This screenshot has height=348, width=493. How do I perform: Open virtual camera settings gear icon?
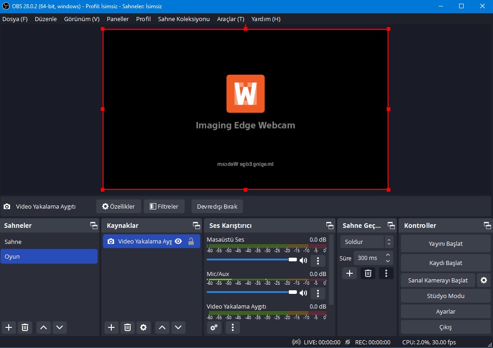point(484,280)
